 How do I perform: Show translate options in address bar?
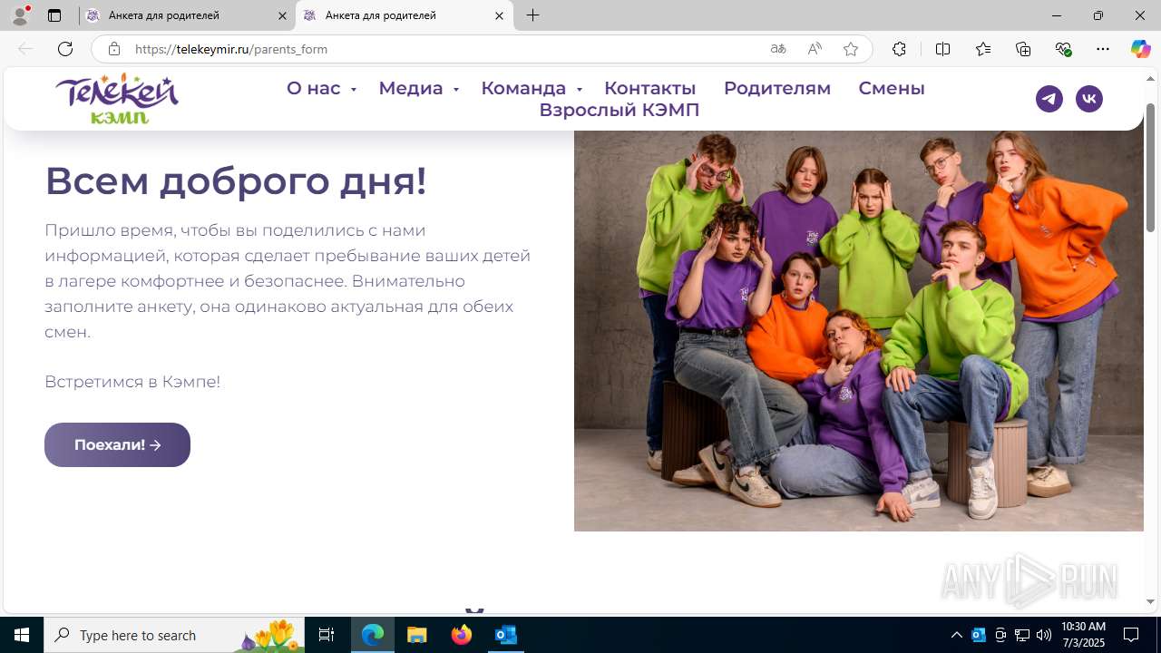[x=778, y=49]
